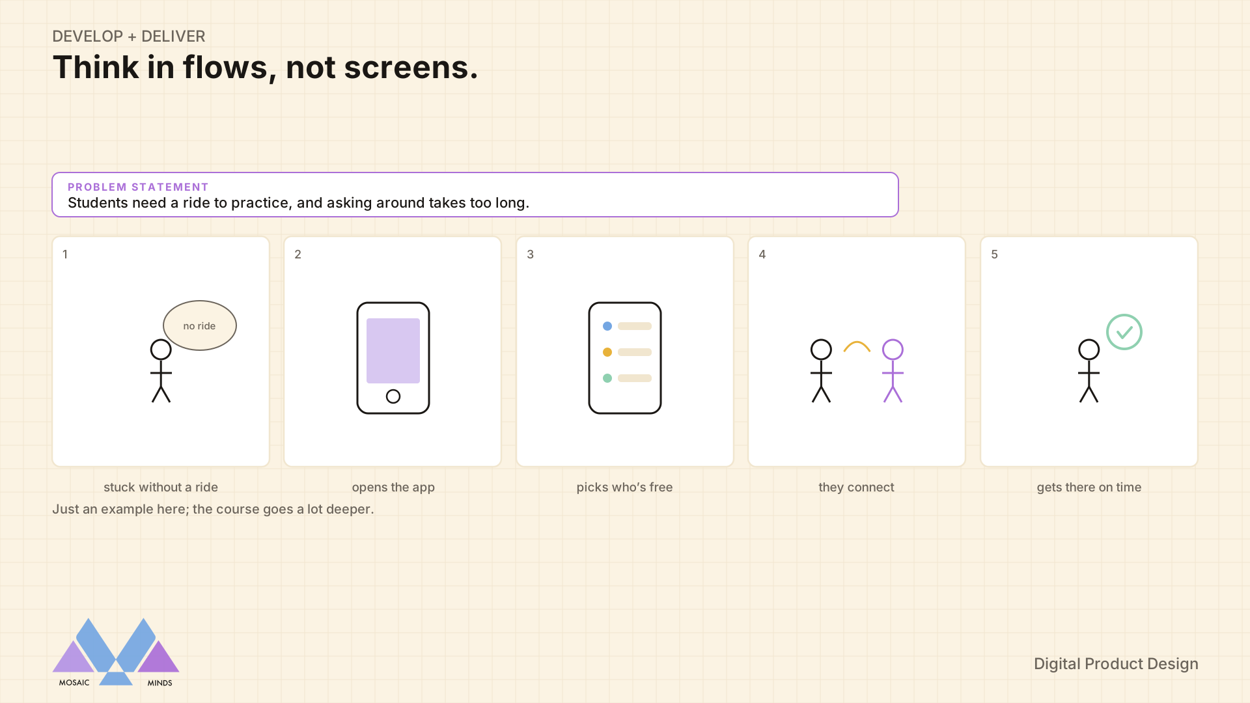Select storyboard panel number 3
This screenshot has width=1250, height=703.
(625, 351)
